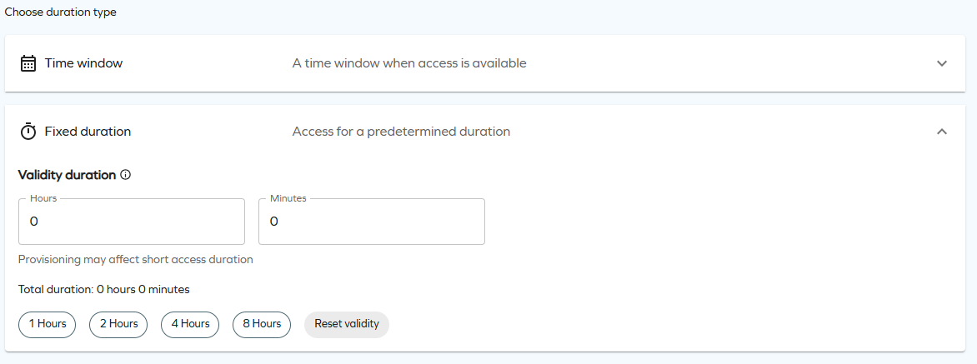Viewport: 977px width, 364px height.
Task: Click the Total duration summary text
Action: pyautogui.click(x=104, y=290)
